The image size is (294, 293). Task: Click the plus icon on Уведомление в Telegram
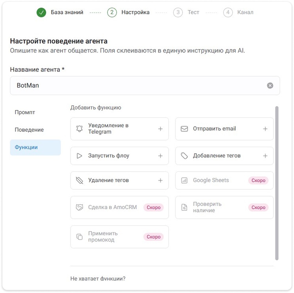point(160,129)
